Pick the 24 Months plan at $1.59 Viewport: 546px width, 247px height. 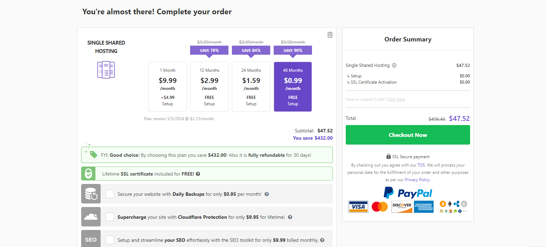pyautogui.click(x=251, y=87)
